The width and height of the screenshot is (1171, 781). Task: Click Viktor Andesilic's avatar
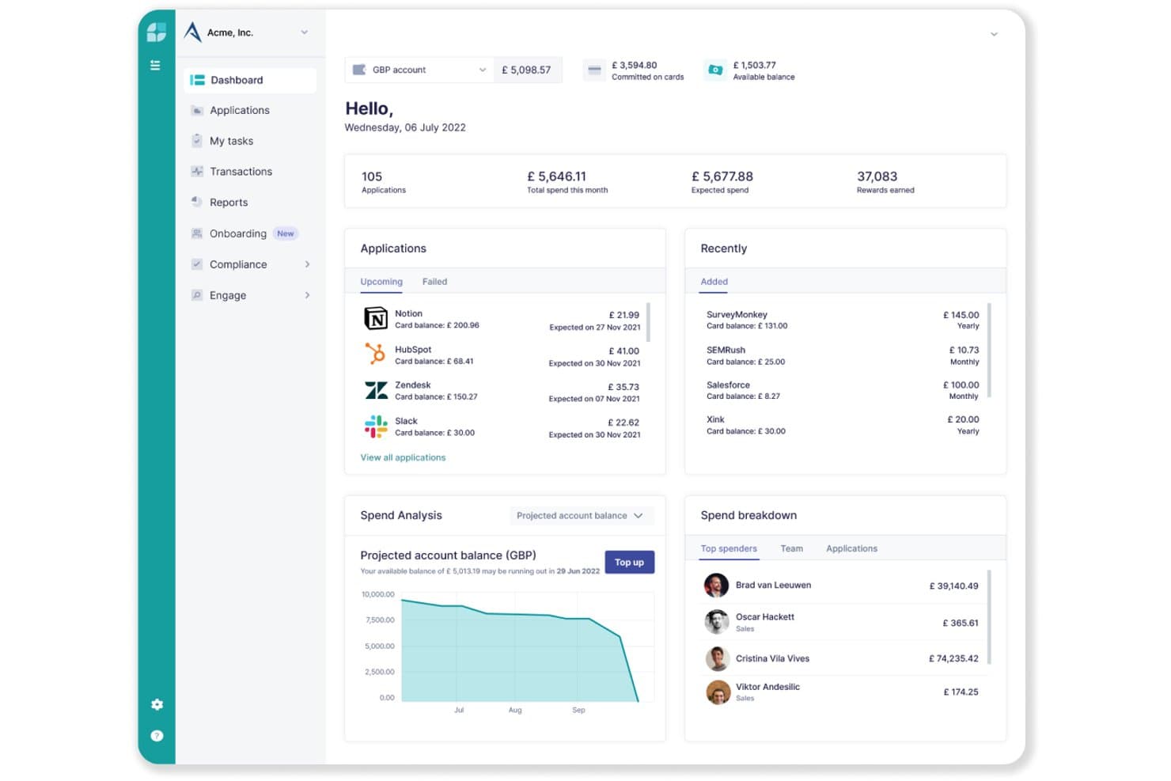coord(718,692)
